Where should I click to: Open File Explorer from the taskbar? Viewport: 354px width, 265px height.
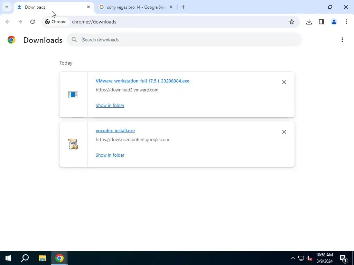pos(42,258)
